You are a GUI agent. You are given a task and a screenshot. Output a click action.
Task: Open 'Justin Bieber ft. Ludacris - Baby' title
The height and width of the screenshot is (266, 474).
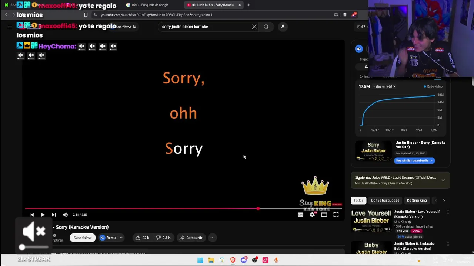415,246
